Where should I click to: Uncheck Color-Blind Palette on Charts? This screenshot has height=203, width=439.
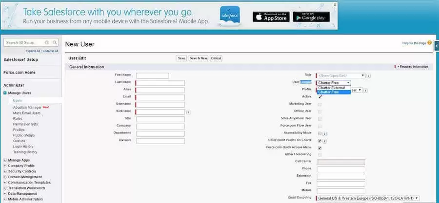click(319, 141)
